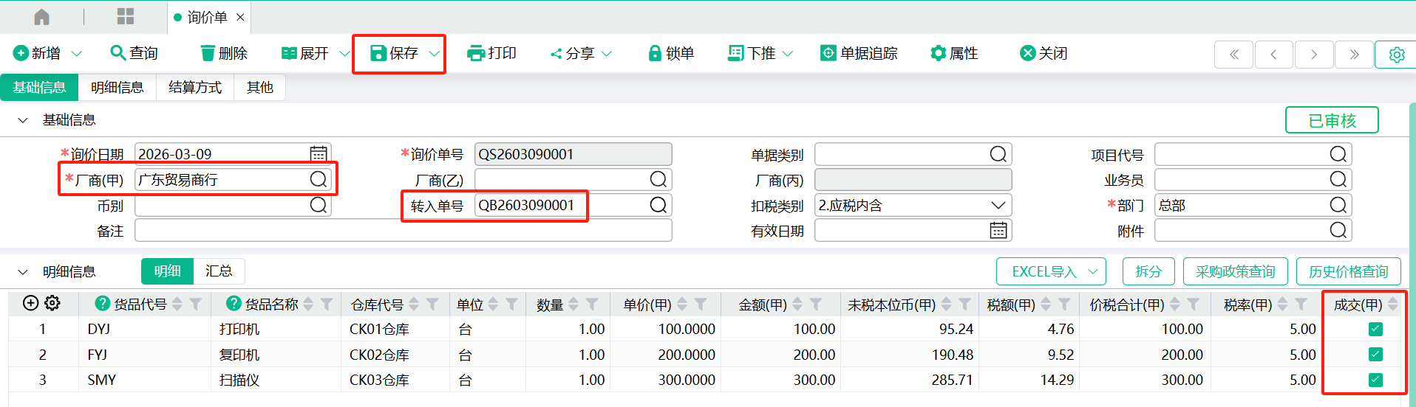Click the Split button

1148,271
